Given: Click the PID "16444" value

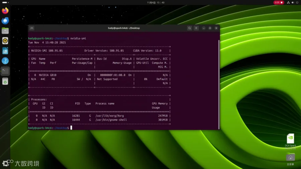Looking at the screenshot, I should pos(76,120).
